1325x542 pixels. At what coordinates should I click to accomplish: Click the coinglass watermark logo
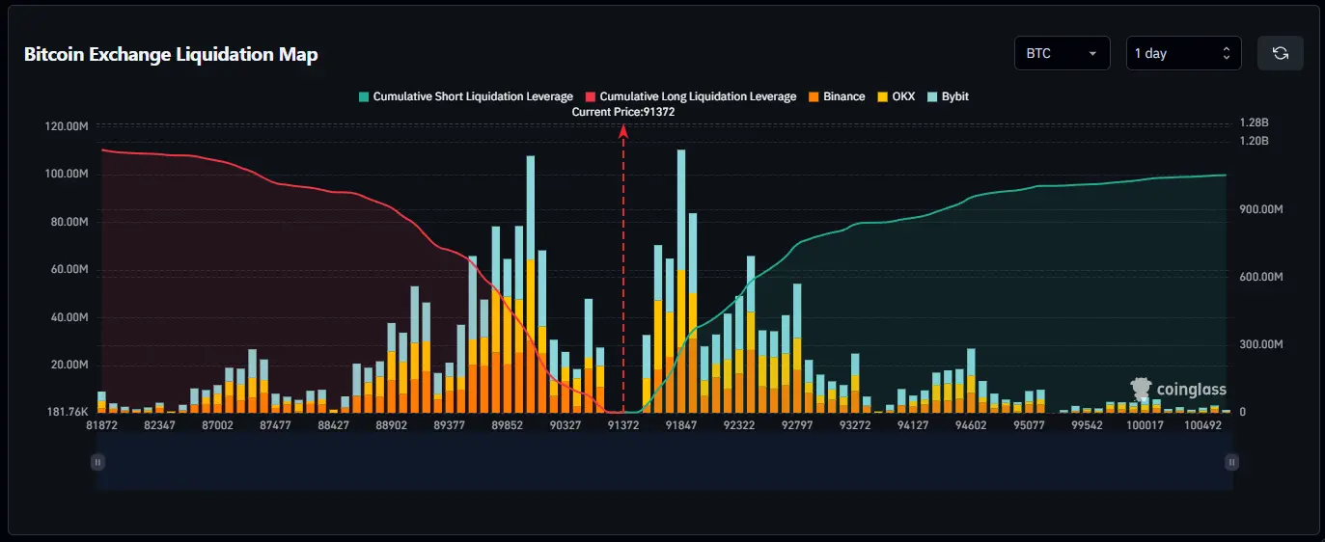[x=1177, y=390]
